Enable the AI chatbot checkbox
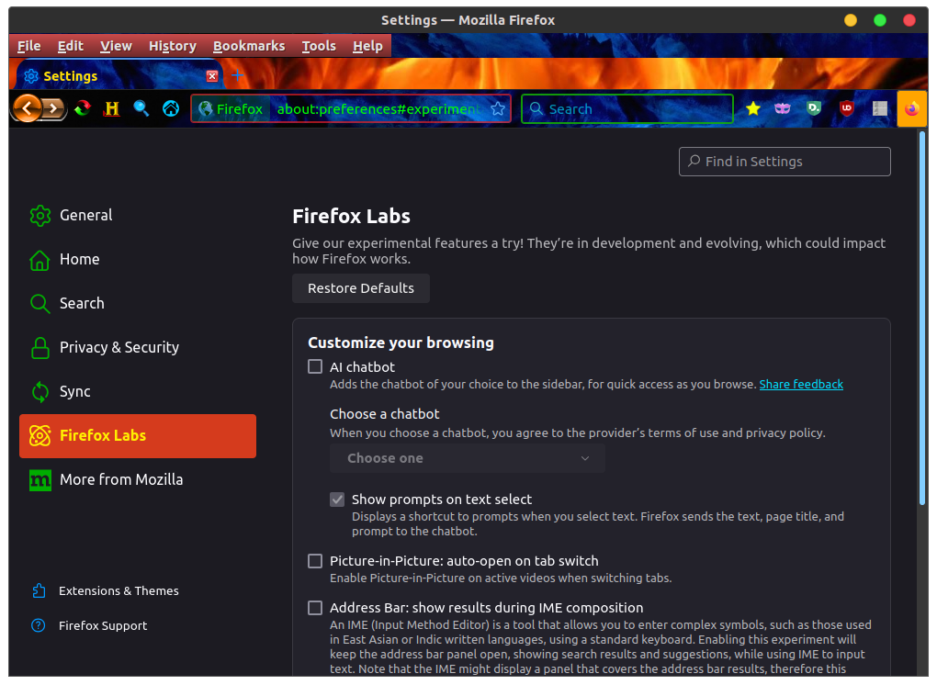This screenshot has width=937, height=685. tap(315, 366)
